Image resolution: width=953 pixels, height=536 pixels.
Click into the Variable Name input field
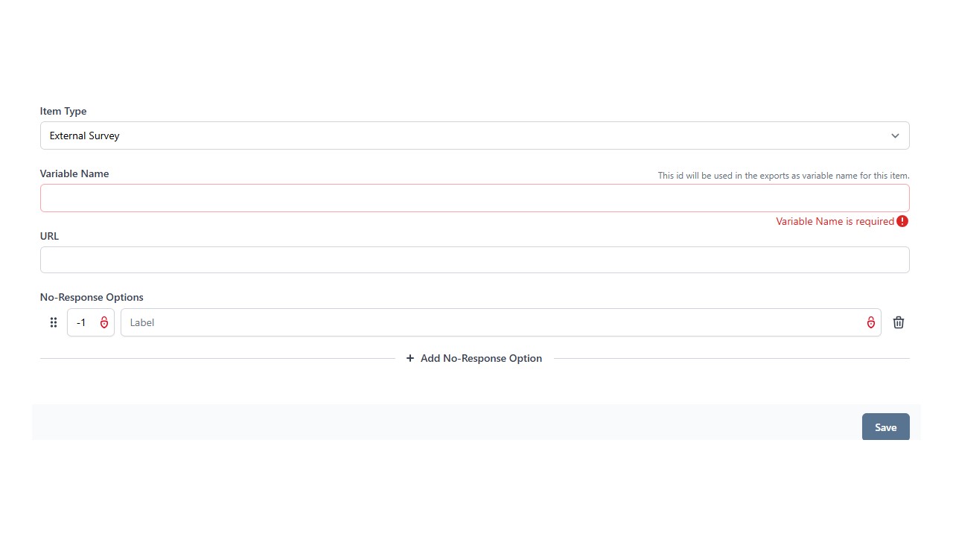[474, 198]
